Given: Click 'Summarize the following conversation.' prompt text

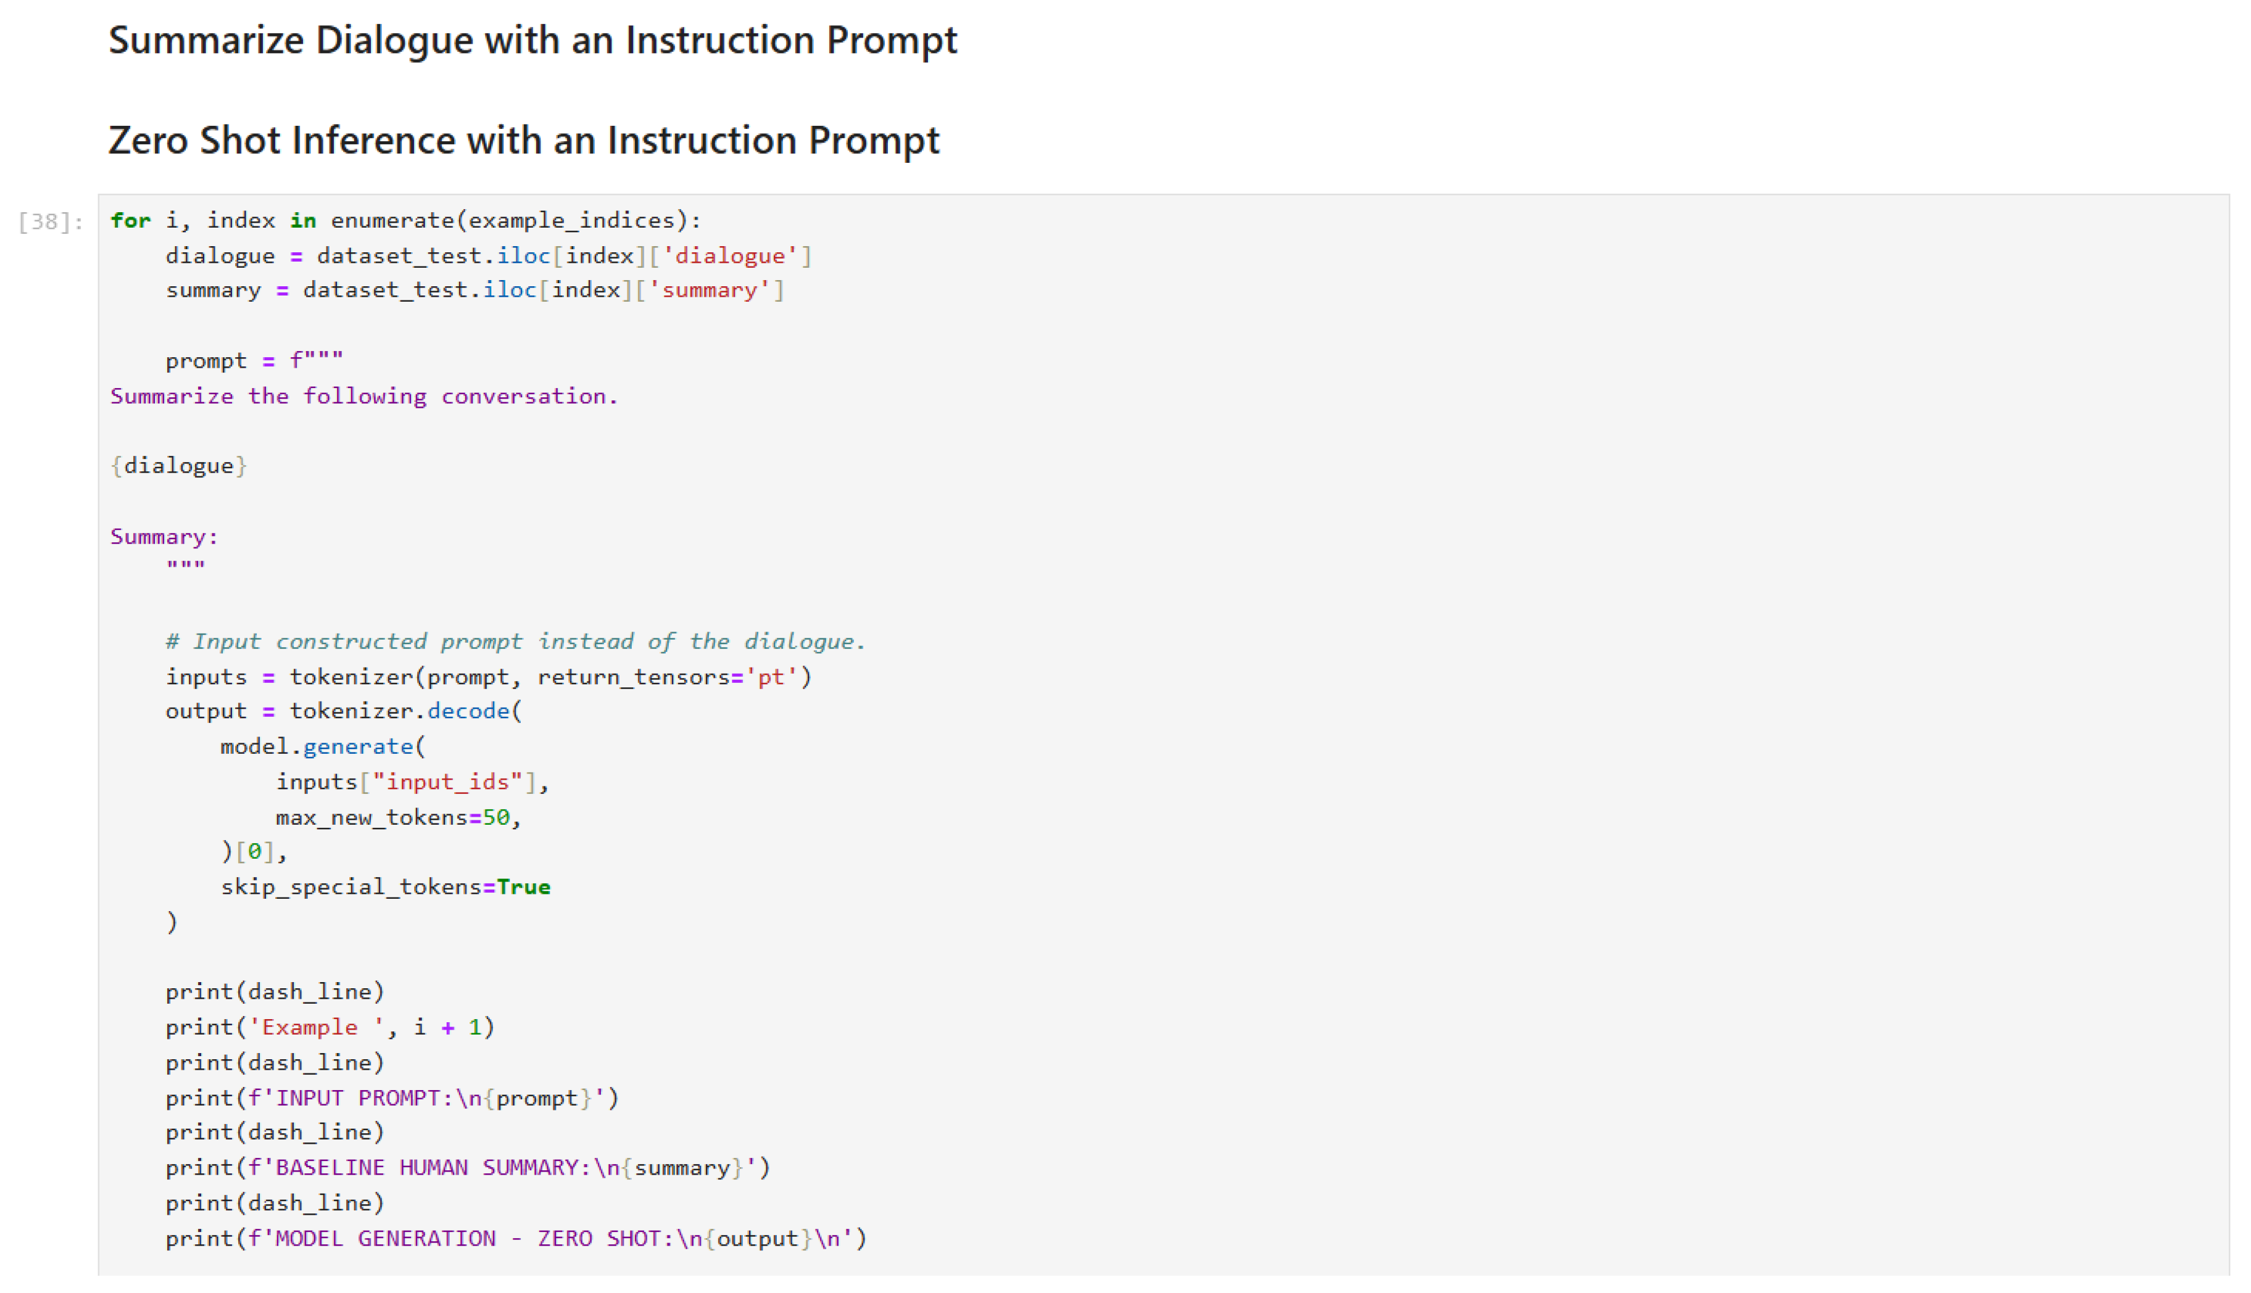Looking at the screenshot, I should [363, 396].
